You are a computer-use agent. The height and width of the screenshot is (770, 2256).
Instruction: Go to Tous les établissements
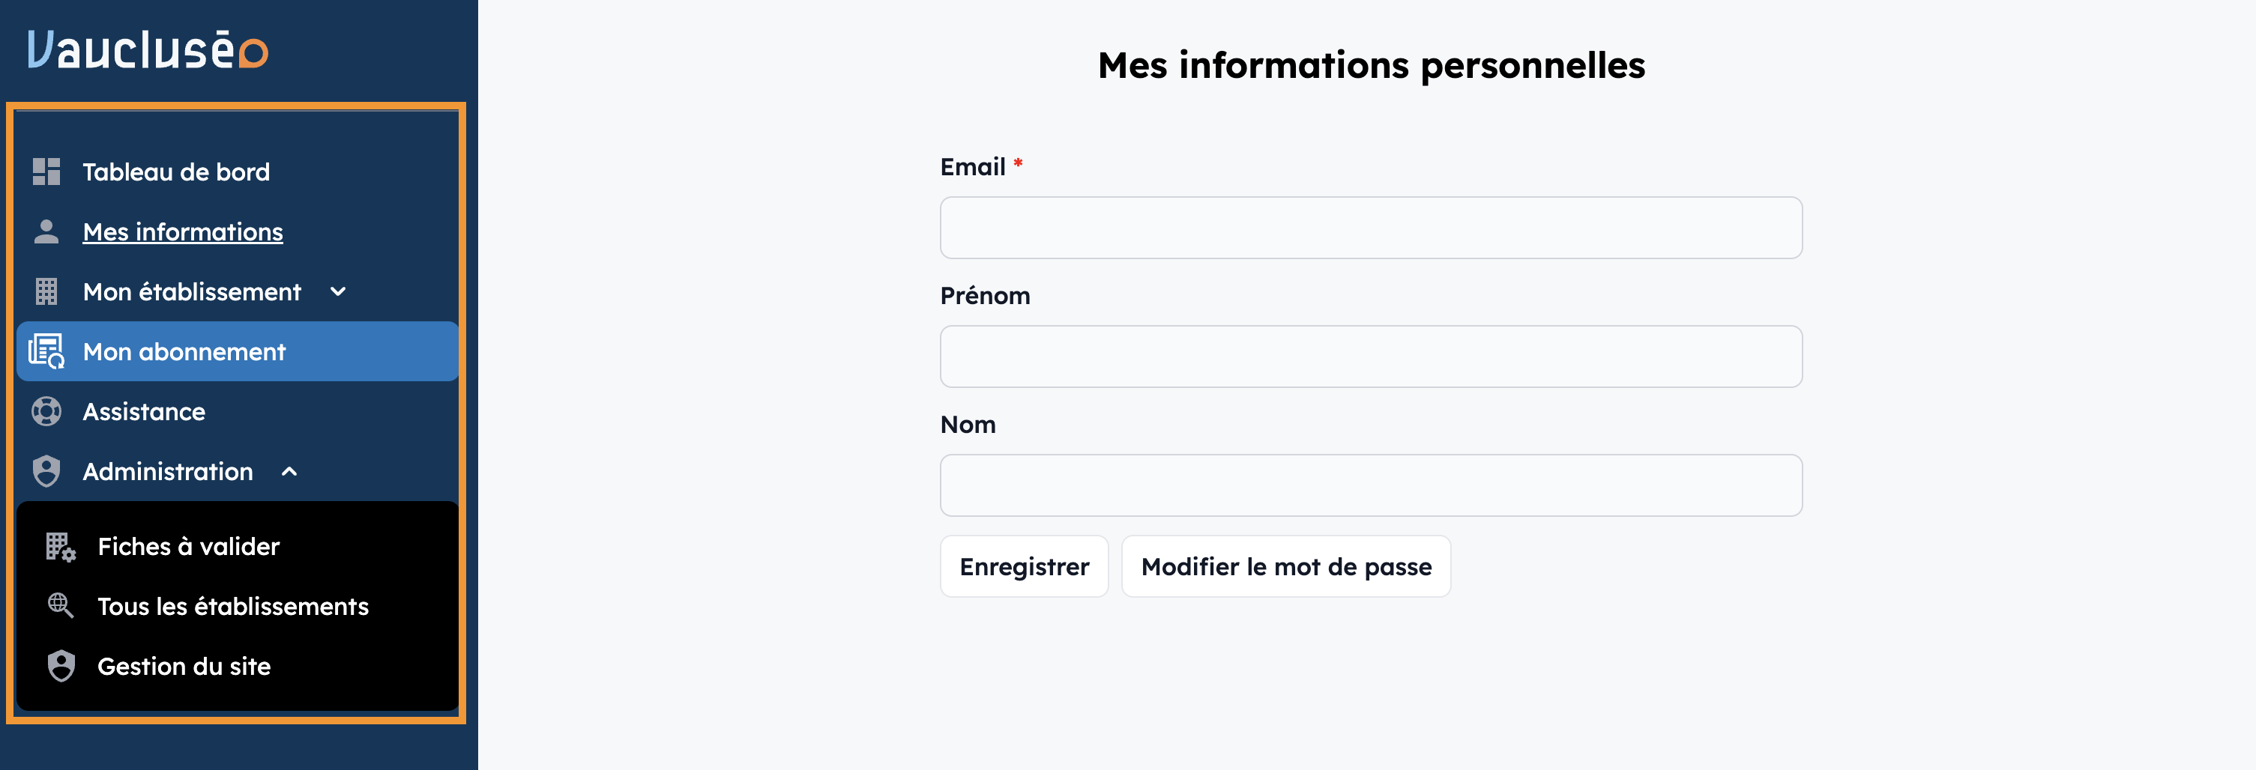233,607
